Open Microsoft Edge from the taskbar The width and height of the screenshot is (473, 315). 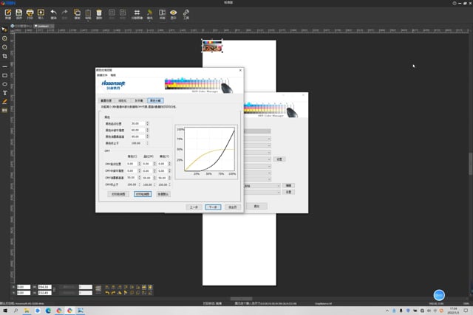(48, 311)
